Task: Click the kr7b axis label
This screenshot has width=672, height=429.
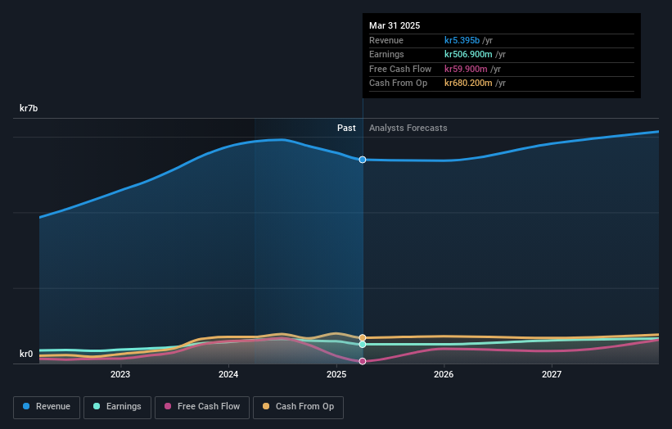Action: (29, 108)
